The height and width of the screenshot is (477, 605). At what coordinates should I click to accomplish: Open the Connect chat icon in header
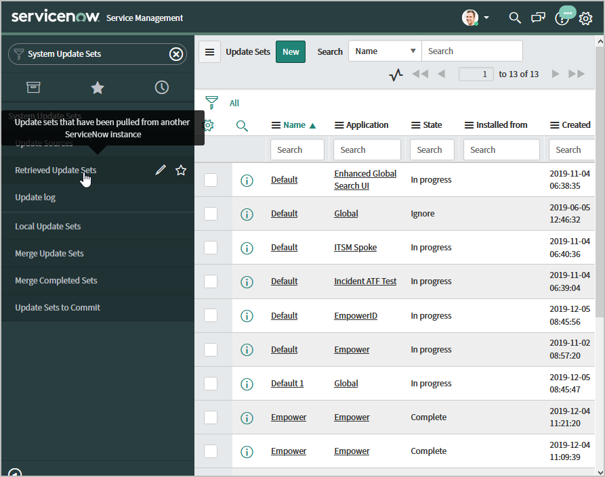538,18
